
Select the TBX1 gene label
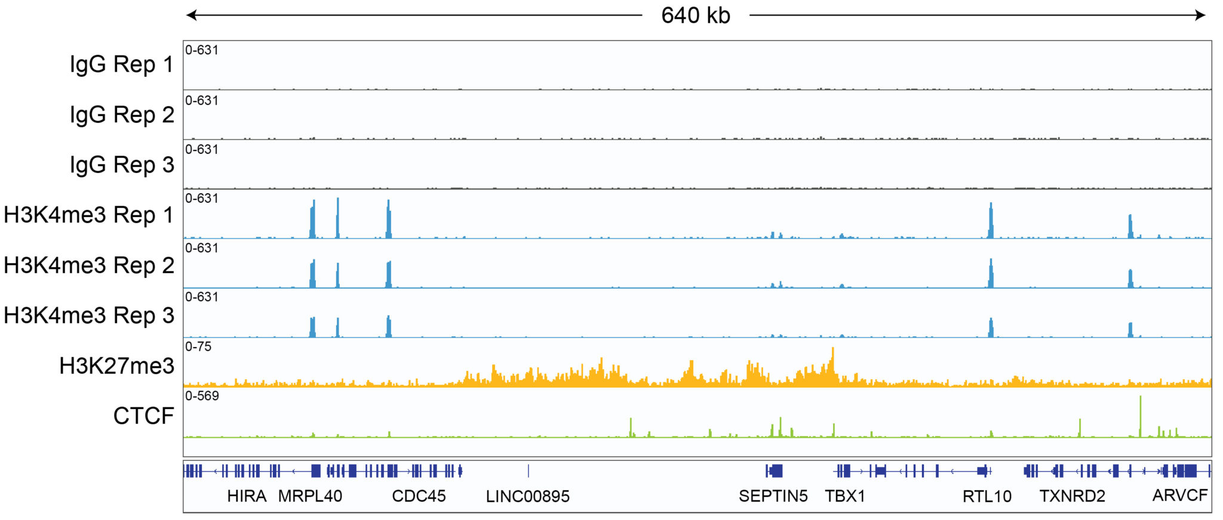[x=844, y=496]
